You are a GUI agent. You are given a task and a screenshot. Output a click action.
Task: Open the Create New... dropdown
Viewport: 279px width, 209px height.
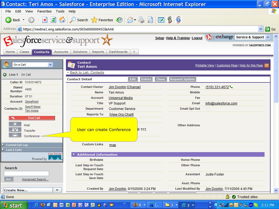point(57,190)
